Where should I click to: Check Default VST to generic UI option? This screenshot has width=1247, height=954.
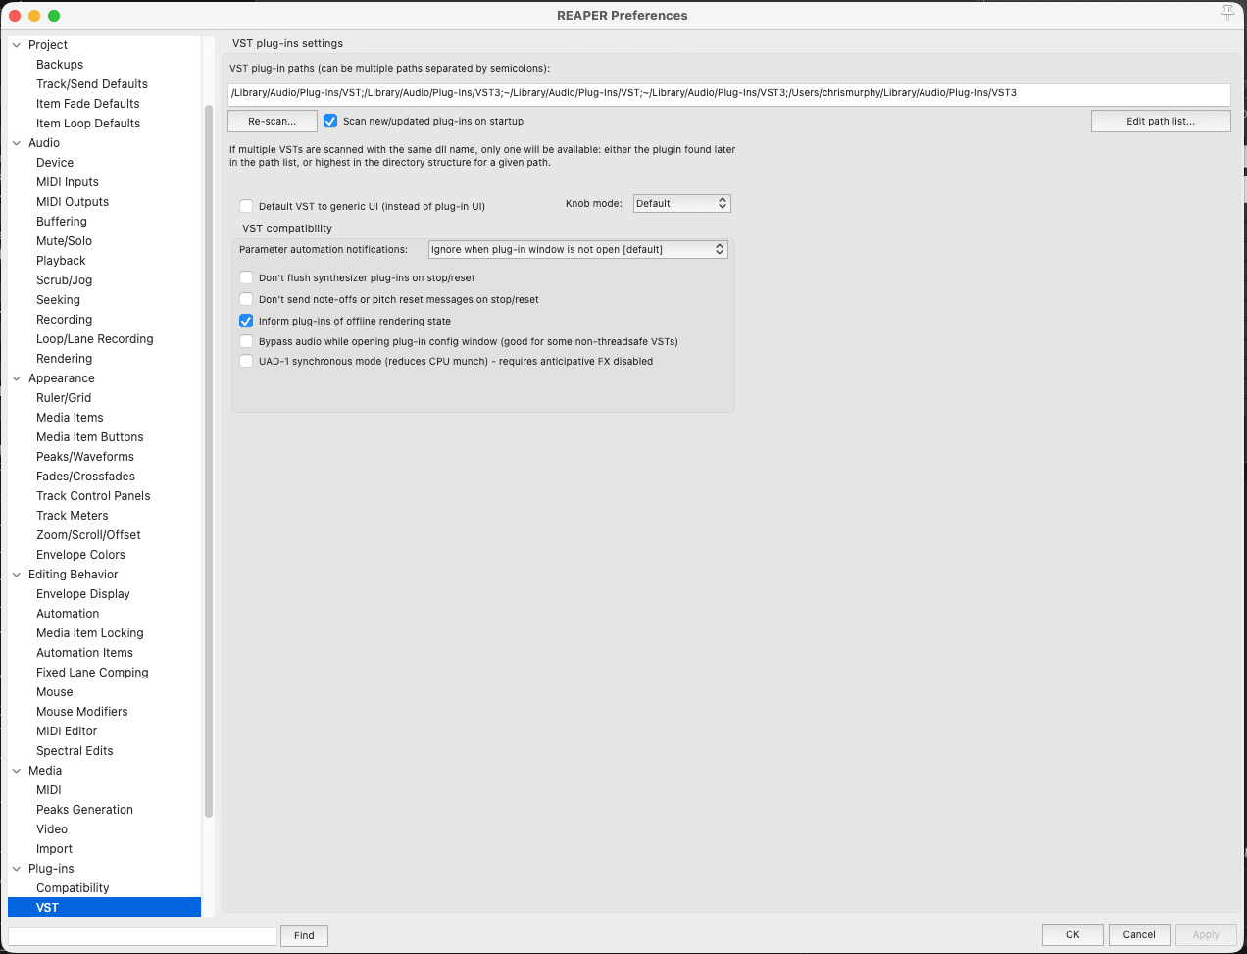tap(246, 206)
